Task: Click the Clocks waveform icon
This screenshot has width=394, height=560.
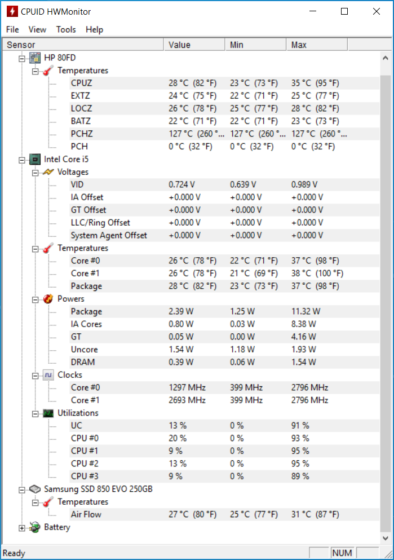Action: click(x=48, y=375)
